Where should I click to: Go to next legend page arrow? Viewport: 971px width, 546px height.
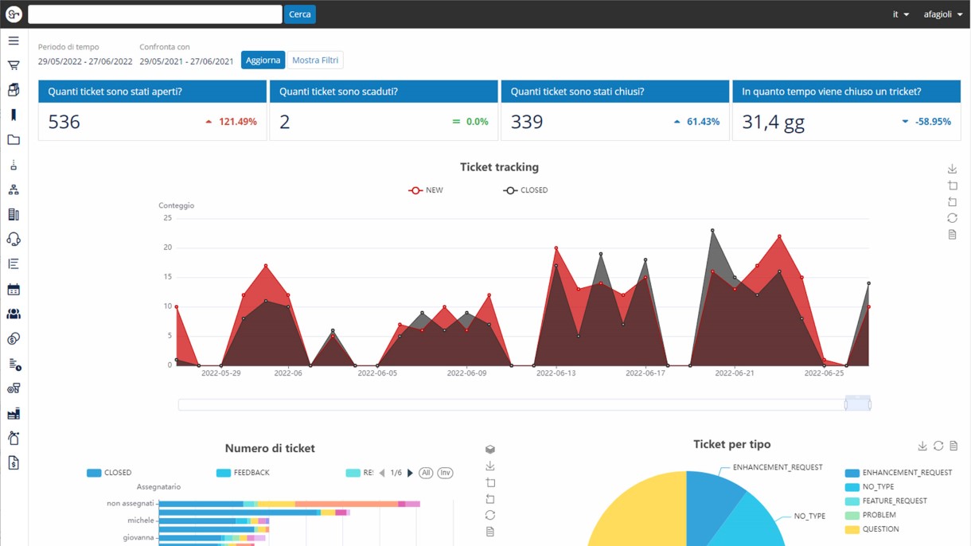tap(410, 473)
